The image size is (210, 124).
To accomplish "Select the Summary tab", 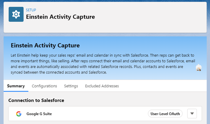I will tap(16, 86).
